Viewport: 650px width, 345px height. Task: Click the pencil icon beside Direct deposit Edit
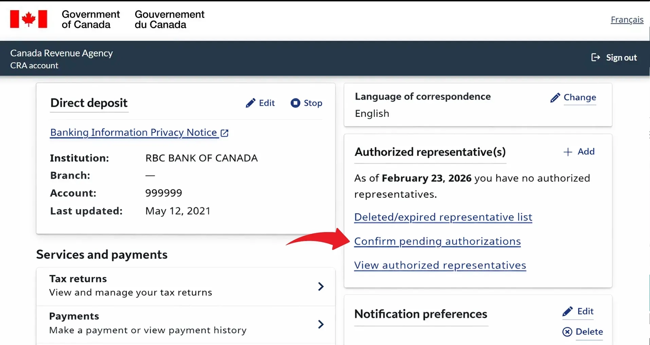coord(251,103)
